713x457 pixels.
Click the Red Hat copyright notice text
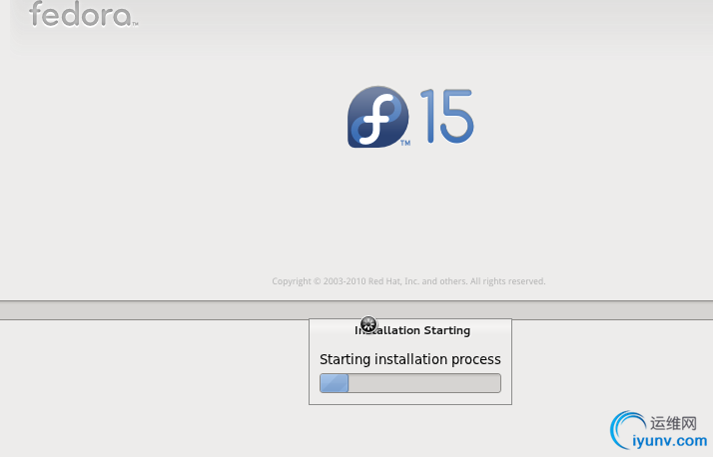tap(408, 281)
